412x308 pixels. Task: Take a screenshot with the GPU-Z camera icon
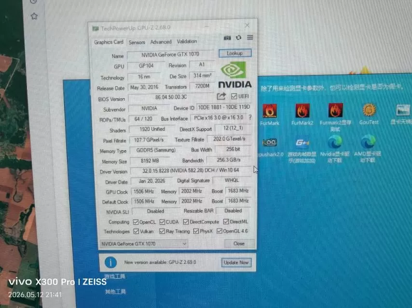(x=227, y=38)
